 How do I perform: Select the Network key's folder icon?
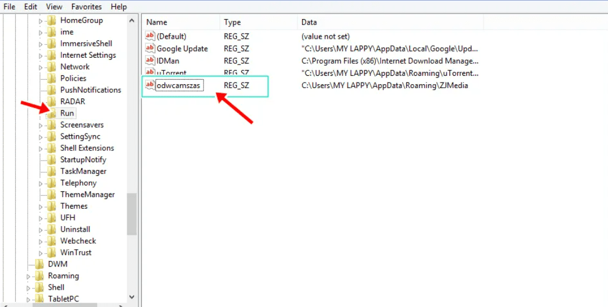point(52,67)
